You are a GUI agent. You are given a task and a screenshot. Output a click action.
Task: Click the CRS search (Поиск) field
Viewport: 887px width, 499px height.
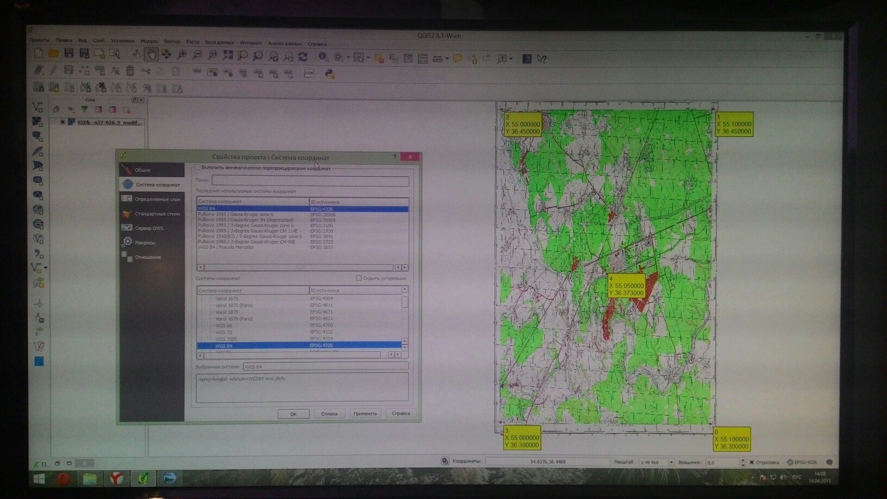pos(310,180)
